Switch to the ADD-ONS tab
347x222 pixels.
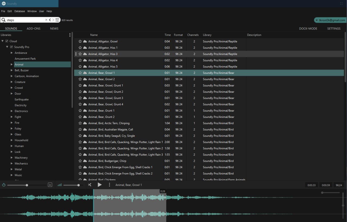33,29
